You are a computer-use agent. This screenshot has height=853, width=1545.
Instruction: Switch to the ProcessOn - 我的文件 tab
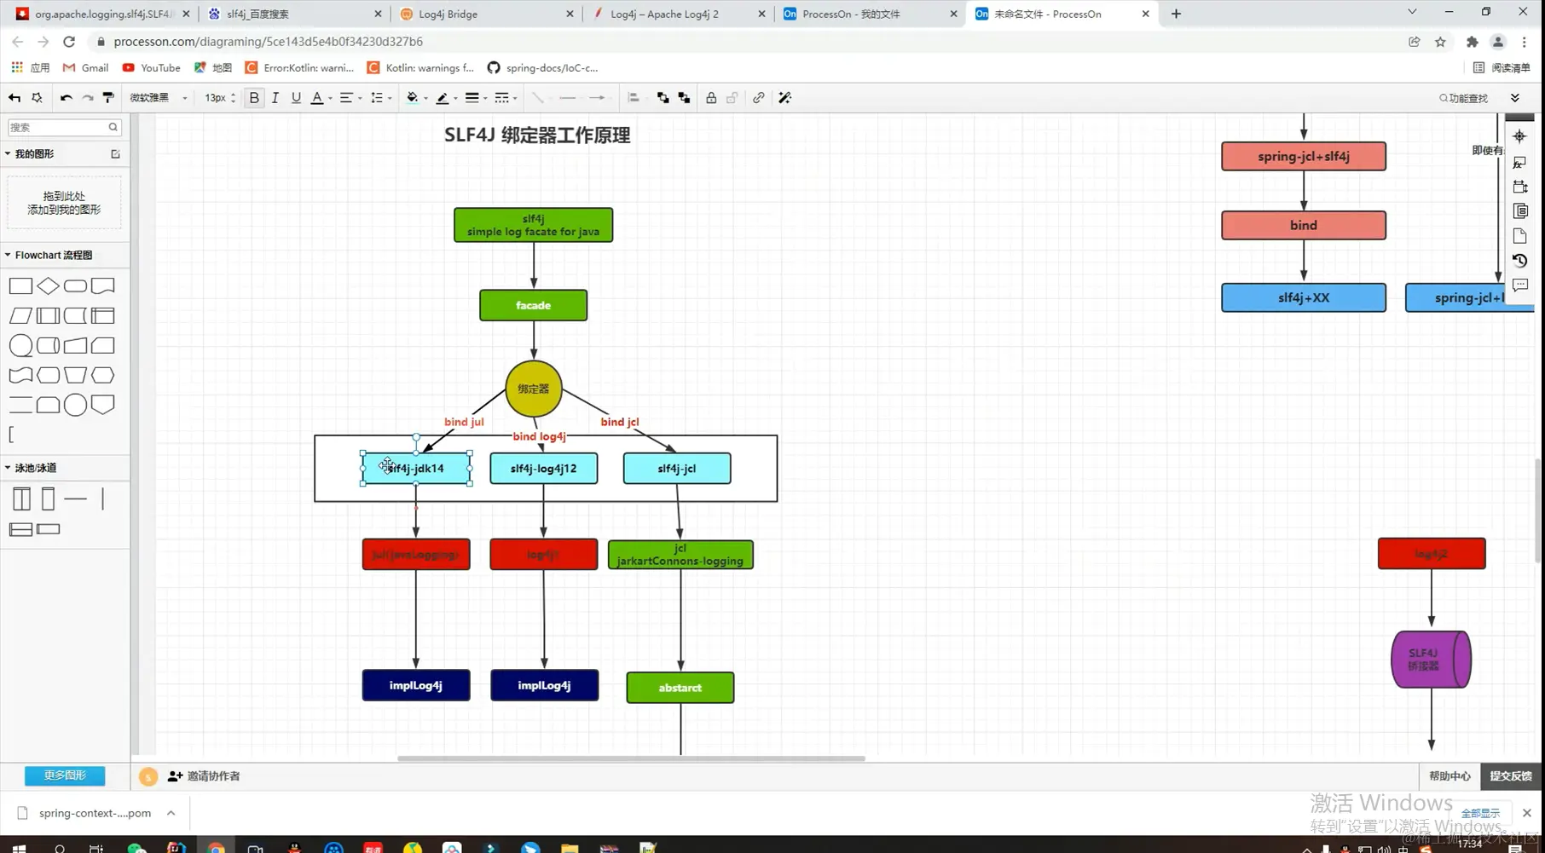tap(870, 14)
